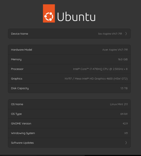Click the Software Updates chevron arrow

(126, 143)
